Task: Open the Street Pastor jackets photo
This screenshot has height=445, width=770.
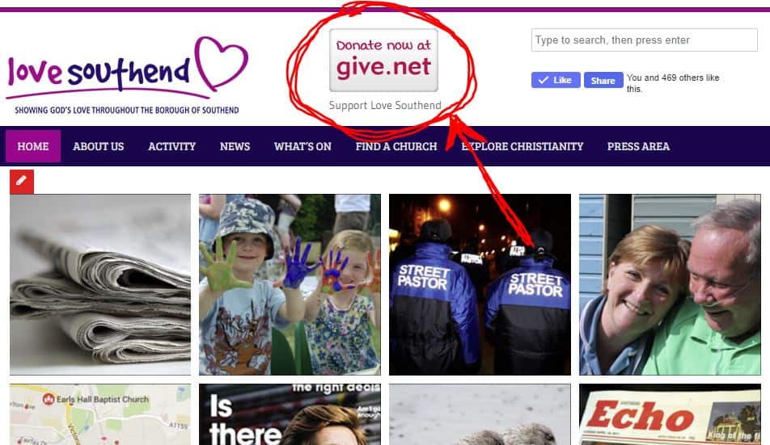Action: (480, 284)
